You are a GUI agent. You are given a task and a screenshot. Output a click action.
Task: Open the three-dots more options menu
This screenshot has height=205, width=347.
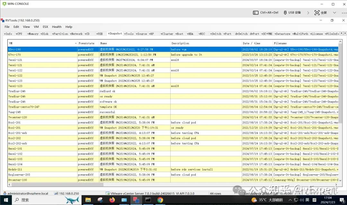pos(344,13)
